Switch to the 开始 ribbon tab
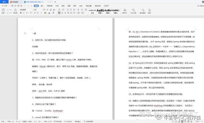 tap(36, 6)
